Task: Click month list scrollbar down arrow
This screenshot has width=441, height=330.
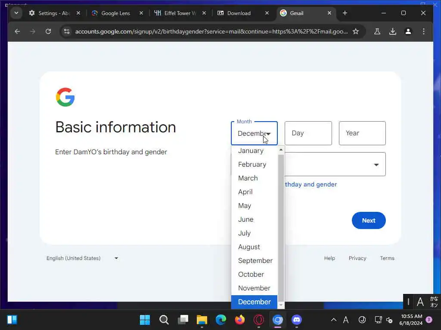Action: (x=281, y=305)
